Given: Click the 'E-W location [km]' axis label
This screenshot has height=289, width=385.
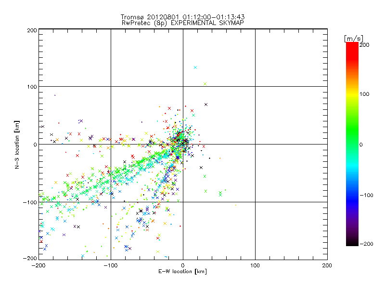Looking at the screenshot, I should pyautogui.click(x=182, y=271).
